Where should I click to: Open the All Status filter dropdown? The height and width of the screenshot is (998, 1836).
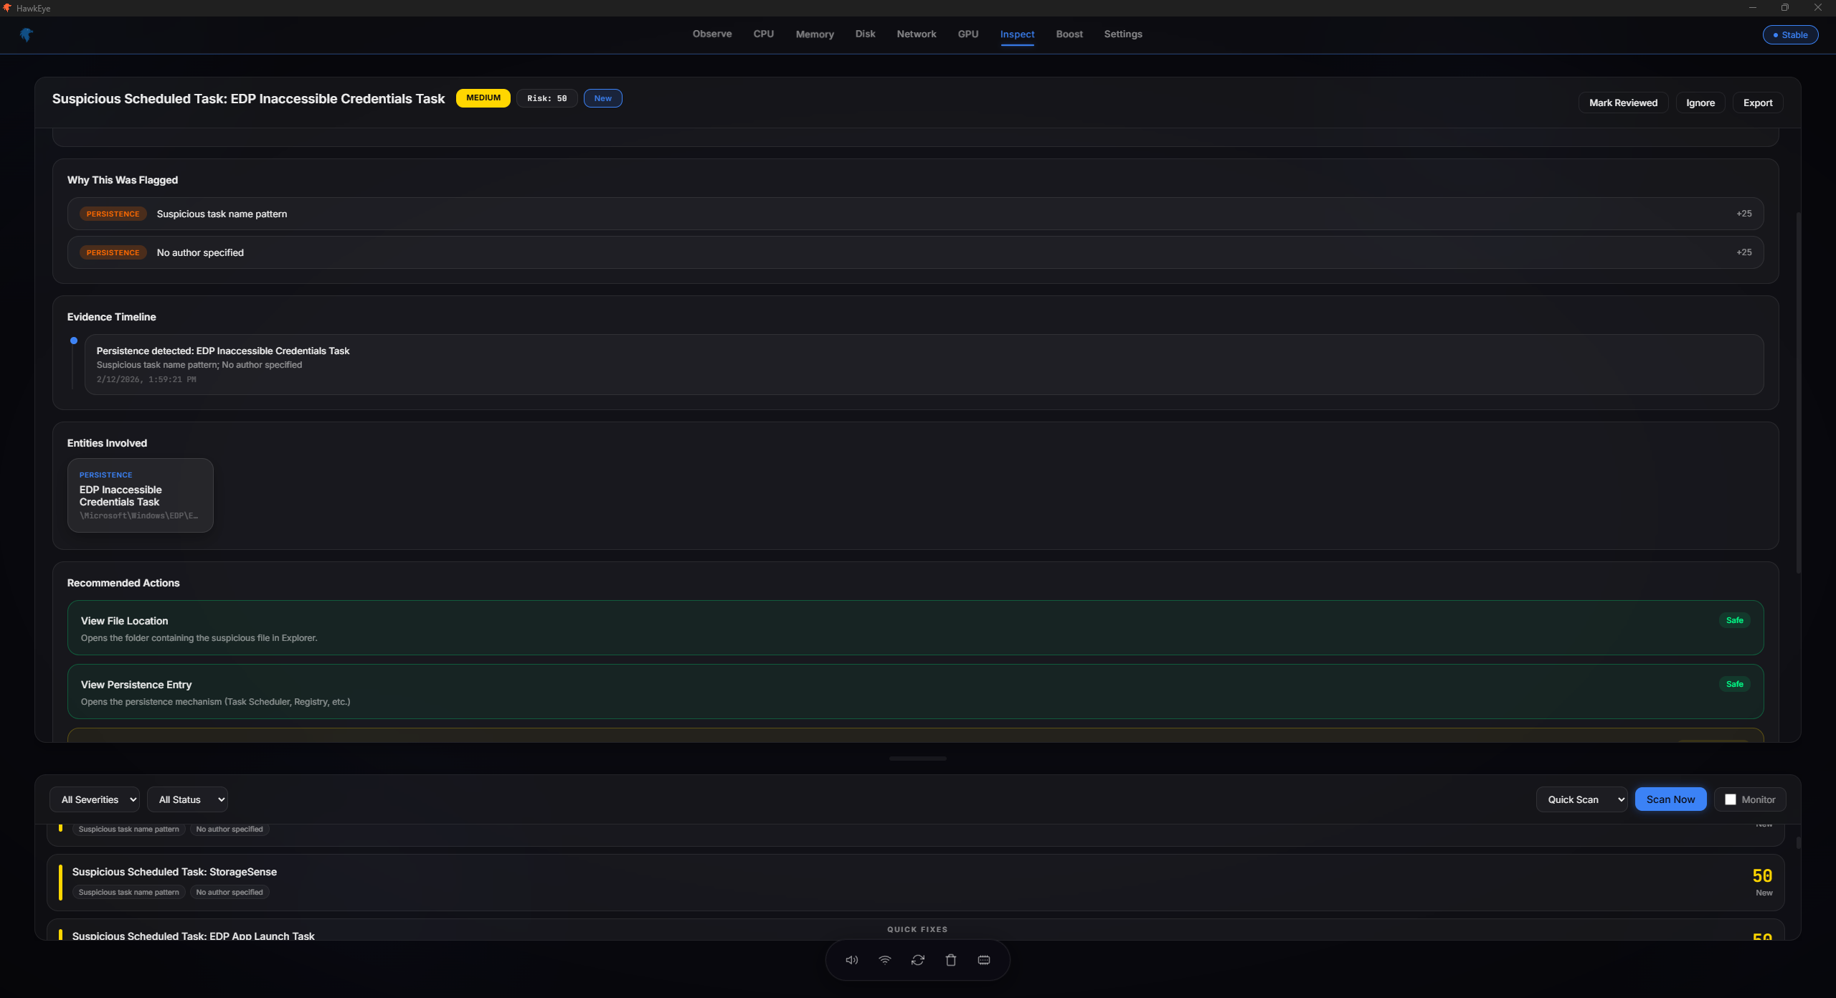pos(187,799)
